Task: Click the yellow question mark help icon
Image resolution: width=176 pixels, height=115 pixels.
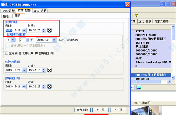Action: click(x=136, y=16)
